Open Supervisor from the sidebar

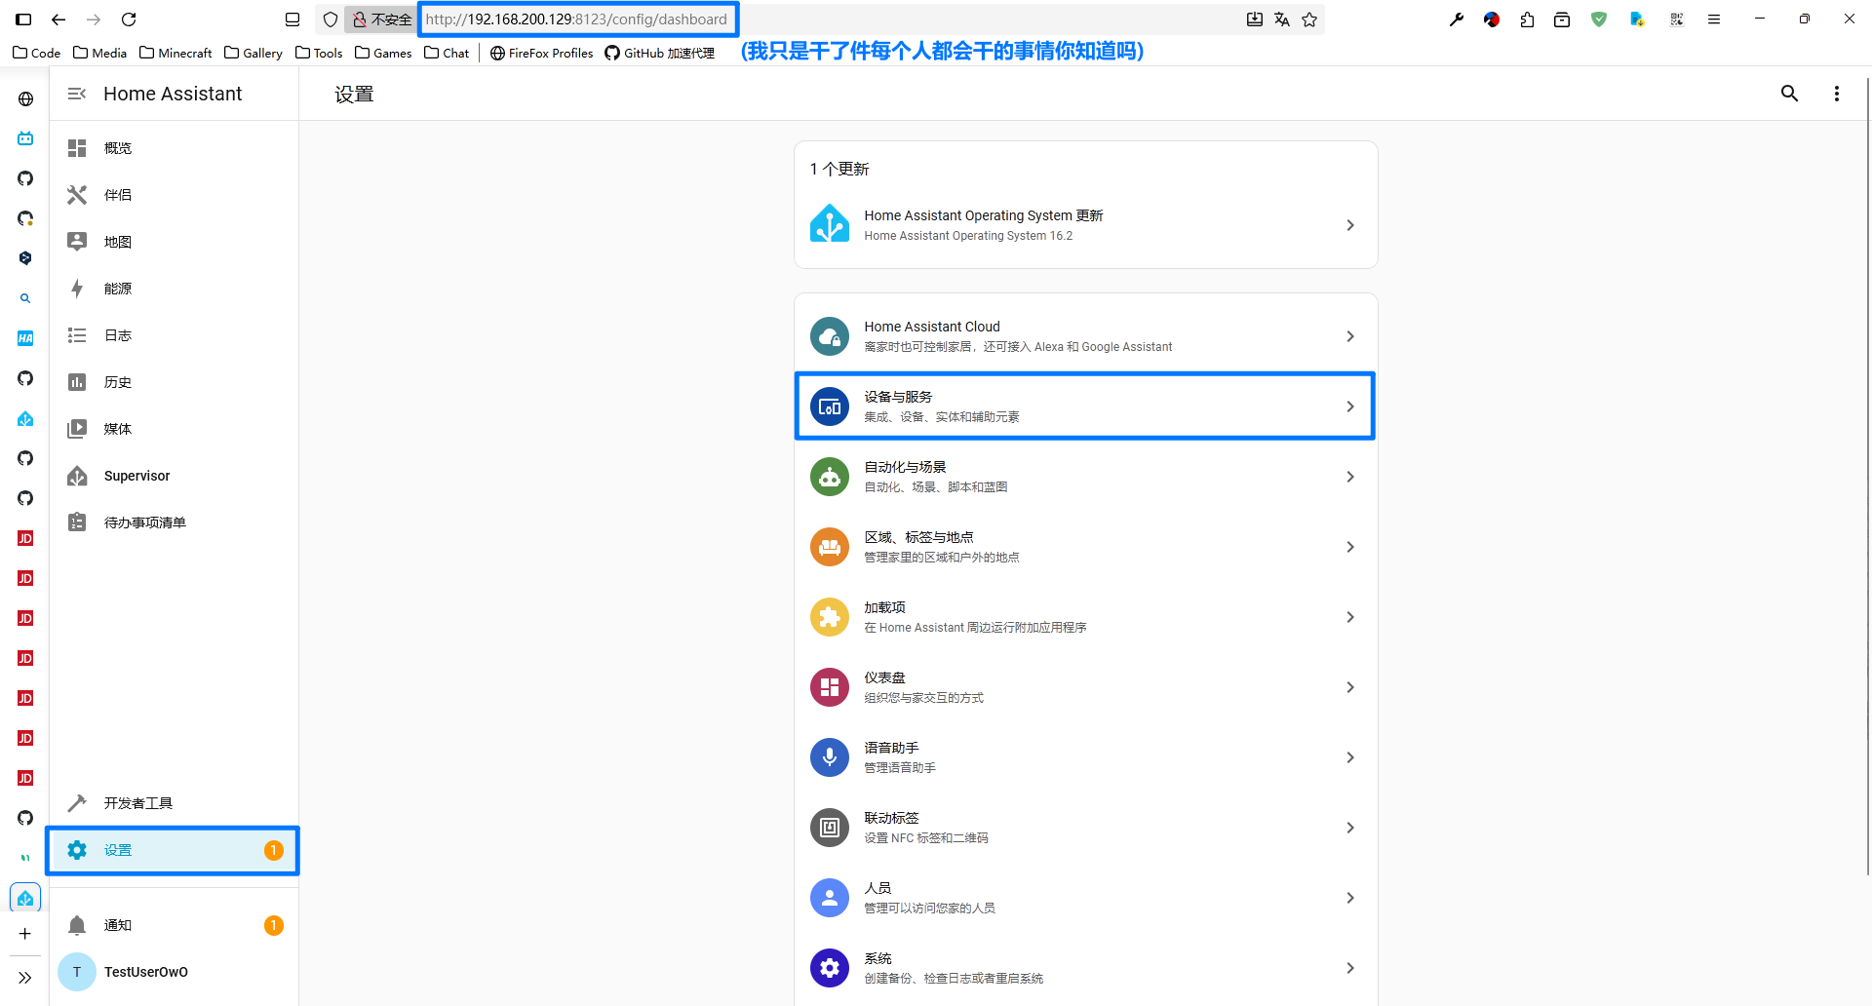point(136,476)
